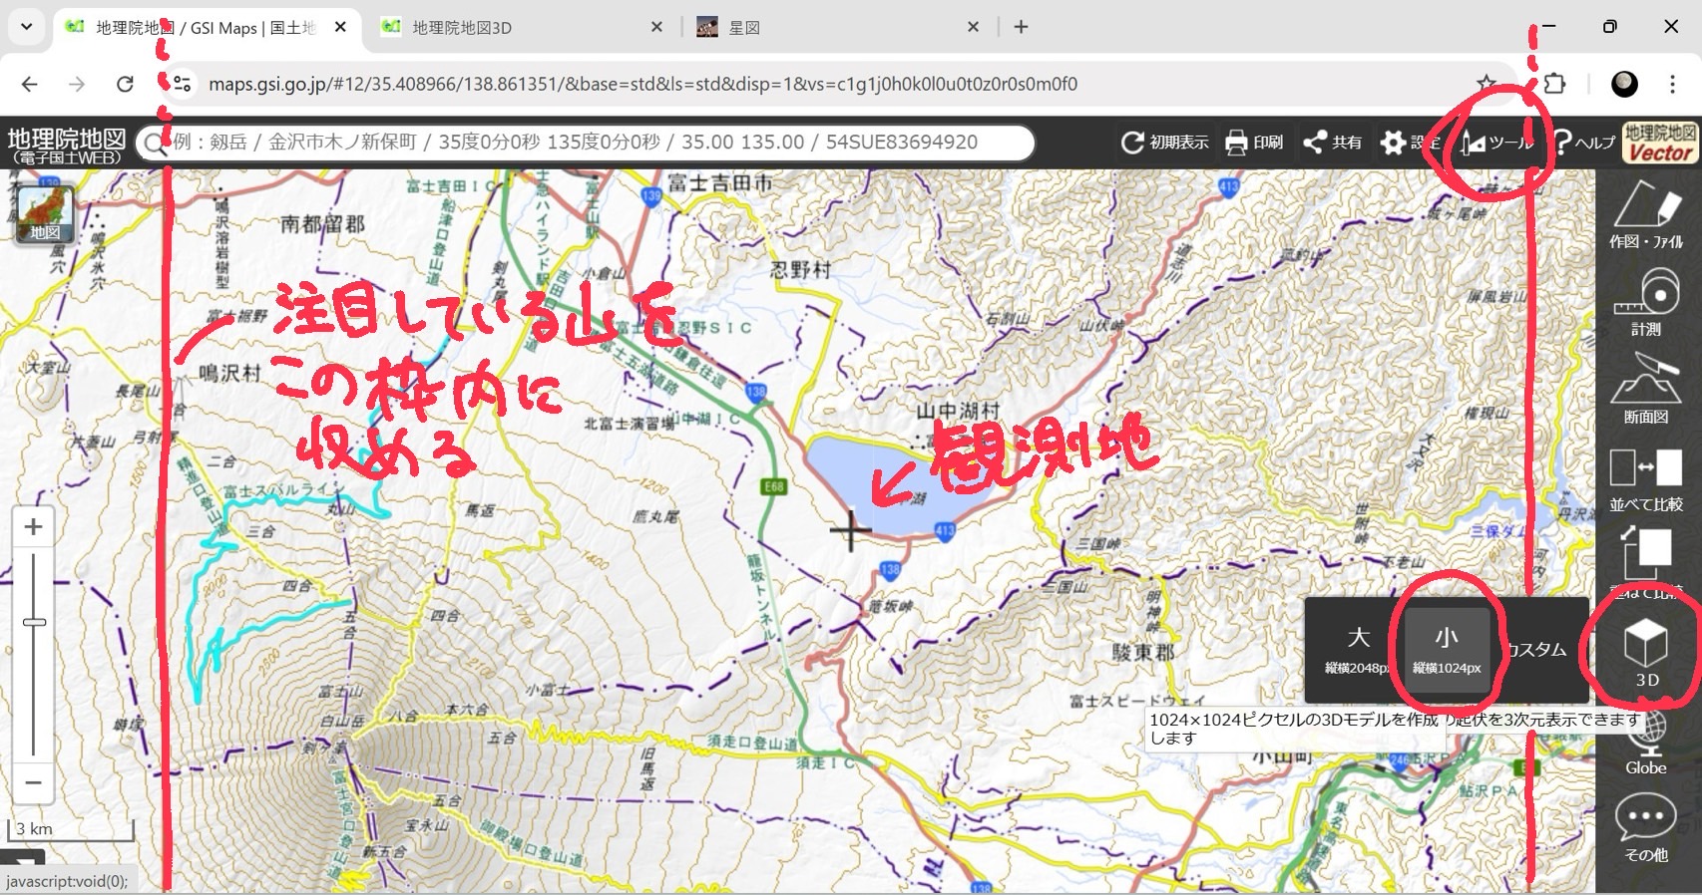Click the 南都留郡 label on map
The width and height of the screenshot is (1702, 895).
(322, 224)
